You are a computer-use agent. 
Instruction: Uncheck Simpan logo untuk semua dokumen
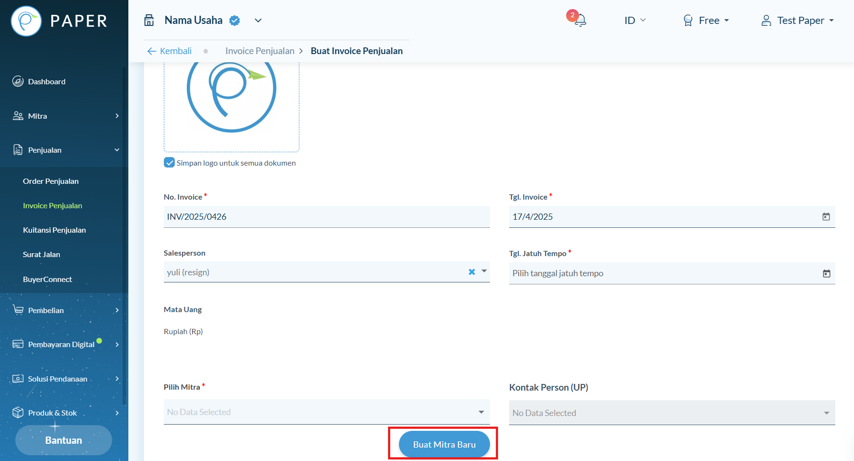click(169, 163)
